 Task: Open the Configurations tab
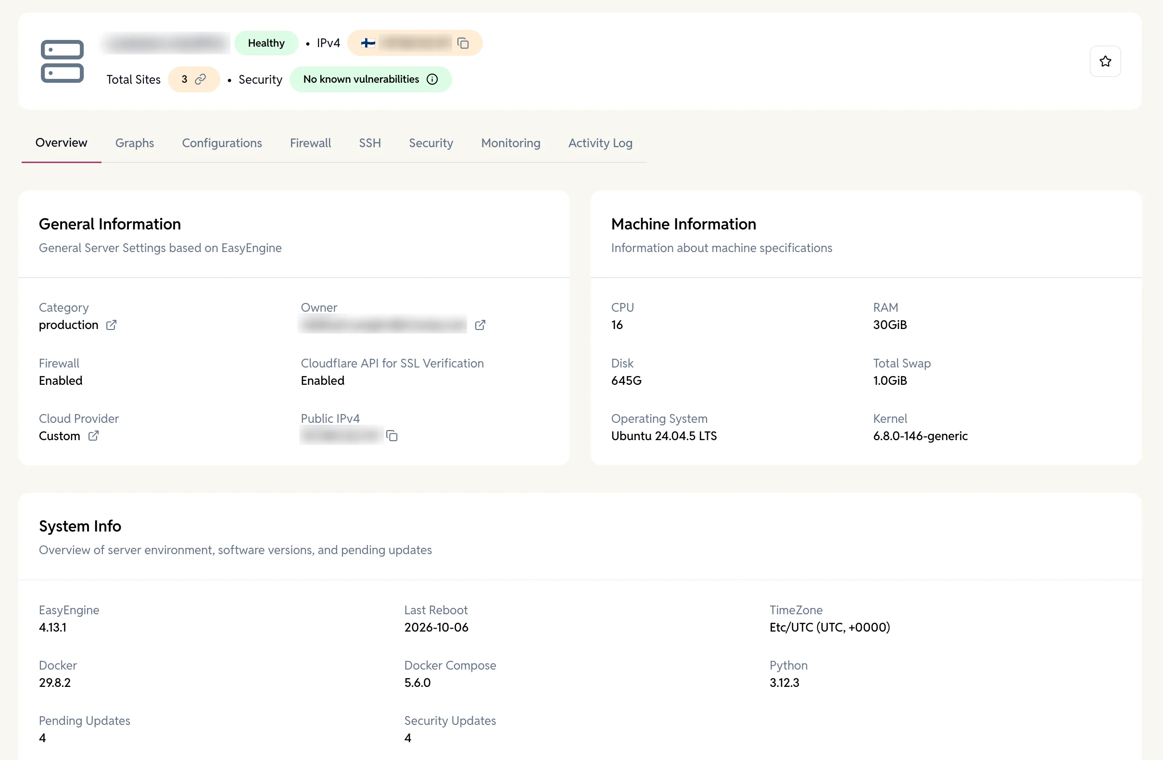coord(222,143)
